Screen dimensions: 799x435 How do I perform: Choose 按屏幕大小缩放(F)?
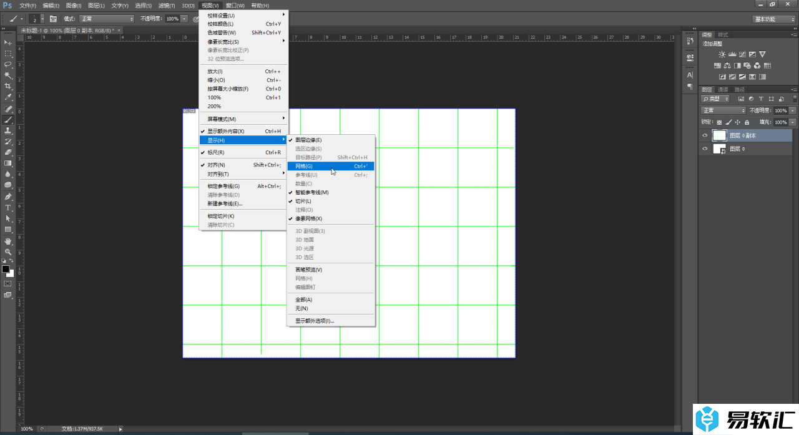243,89
